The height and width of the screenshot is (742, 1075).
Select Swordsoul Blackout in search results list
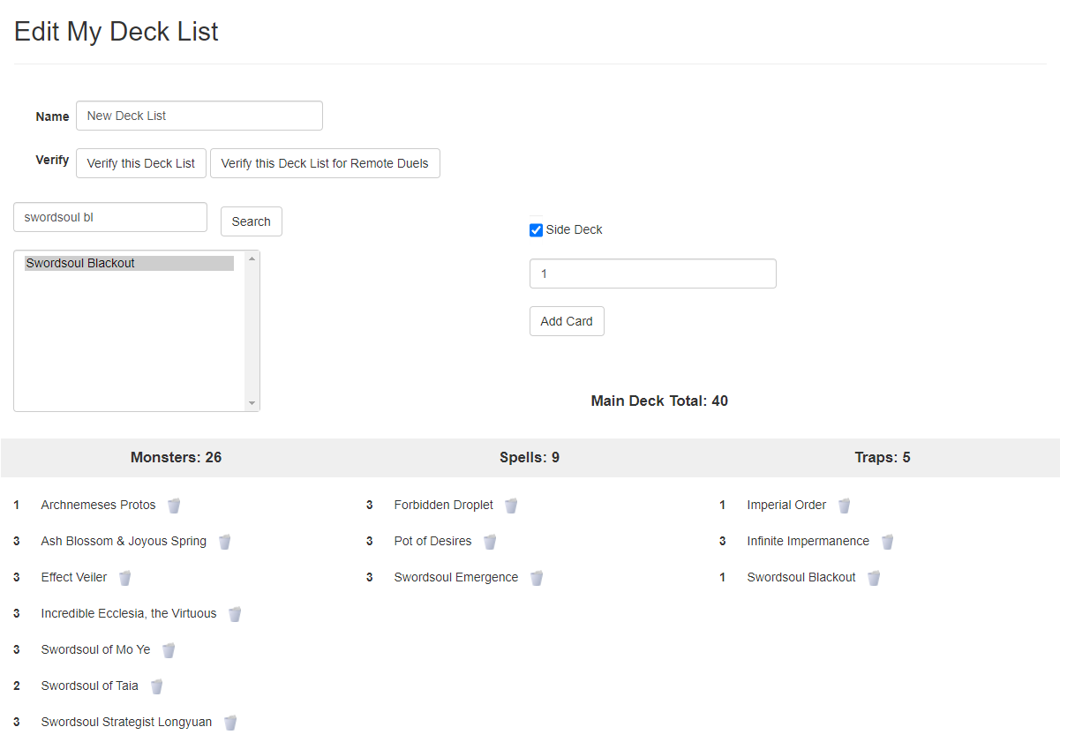(129, 263)
